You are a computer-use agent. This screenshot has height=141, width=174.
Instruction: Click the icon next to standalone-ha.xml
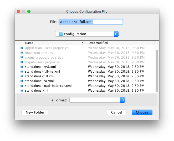point(22,81)
